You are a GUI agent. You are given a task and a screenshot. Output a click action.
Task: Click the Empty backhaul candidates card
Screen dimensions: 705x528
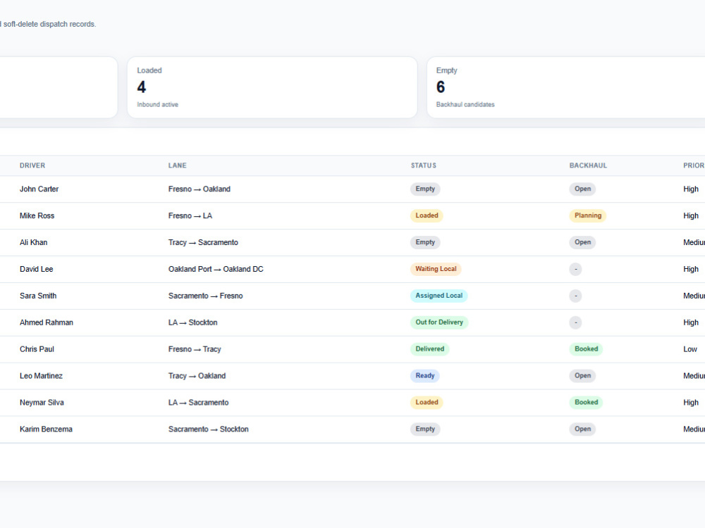point(566,87)
